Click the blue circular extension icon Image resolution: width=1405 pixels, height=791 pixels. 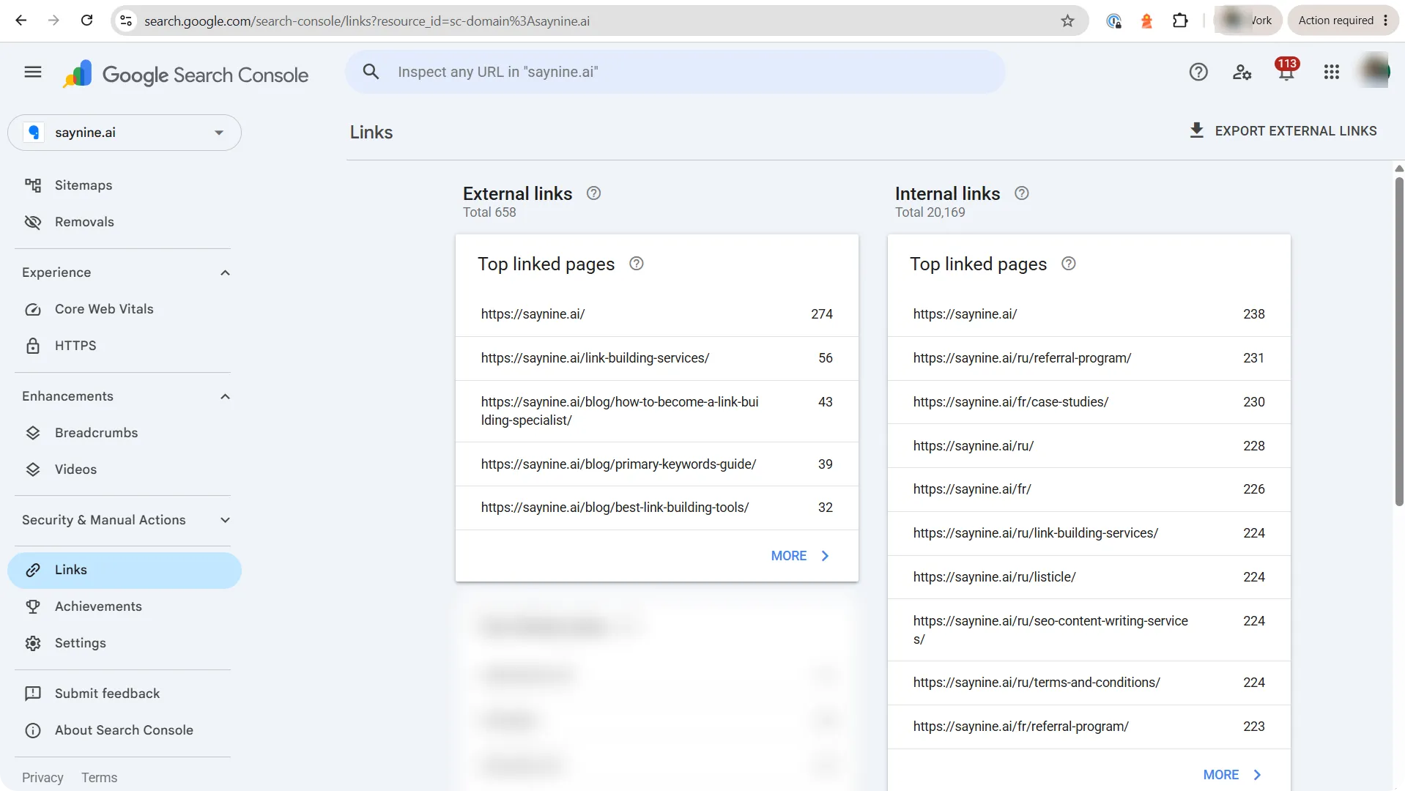(1114, 21)
